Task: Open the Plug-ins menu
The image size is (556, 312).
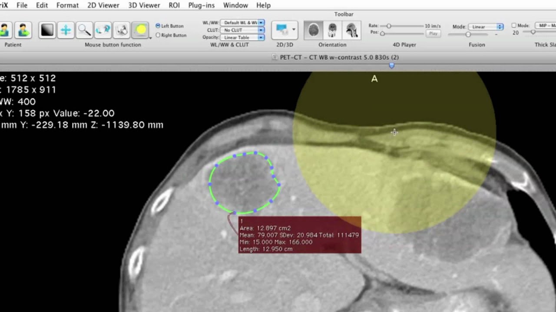Action: (202, 5)
